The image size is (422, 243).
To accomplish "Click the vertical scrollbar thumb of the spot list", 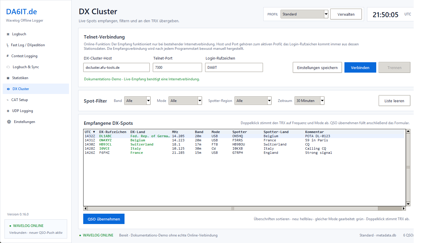I will [x=408, y=167].
